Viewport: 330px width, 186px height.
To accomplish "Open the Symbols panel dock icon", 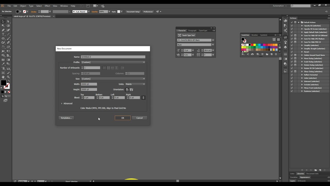I will (x=285, y=47).
